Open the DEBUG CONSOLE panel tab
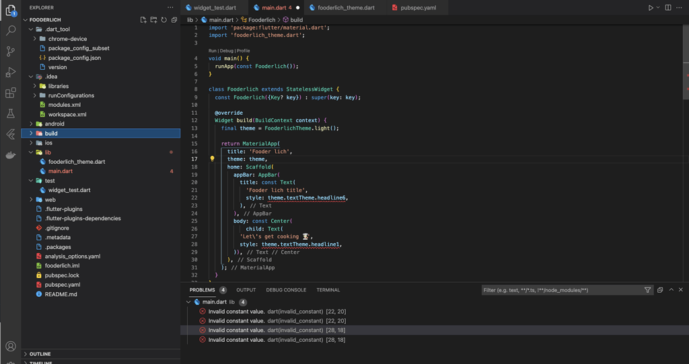The height and width of the screenshot is (364, 689). (286, 290)
